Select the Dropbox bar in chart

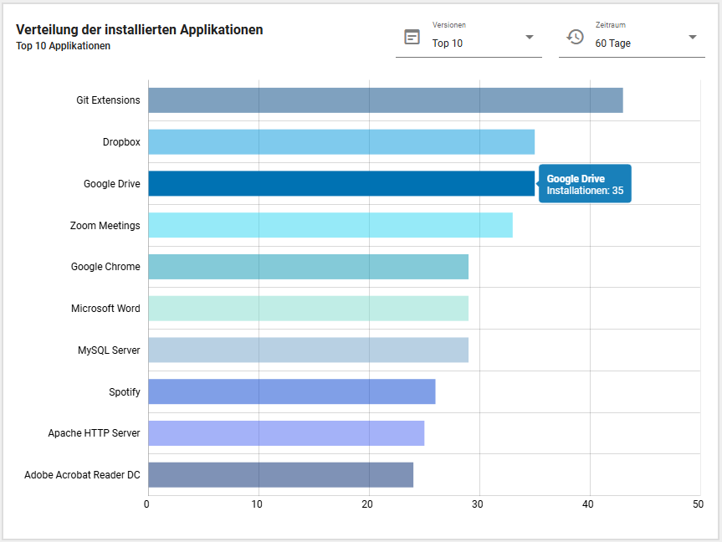click(341, 142)
